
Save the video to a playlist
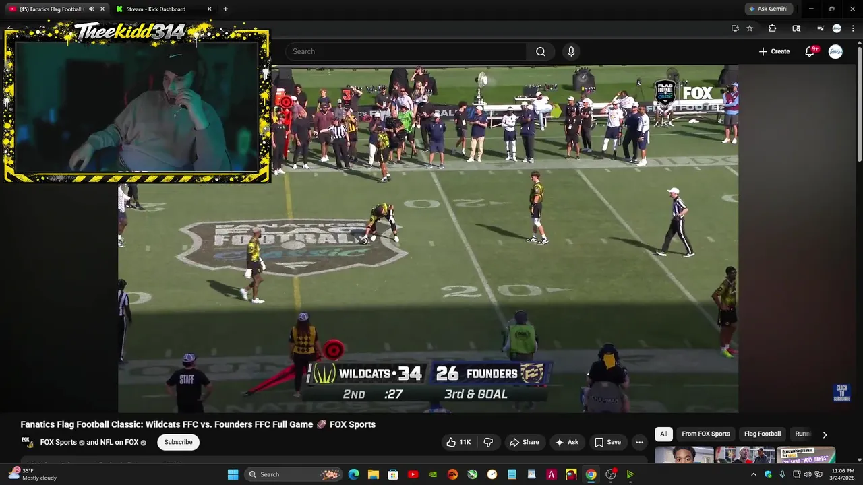pyautogui.click(x=607, y=442)
